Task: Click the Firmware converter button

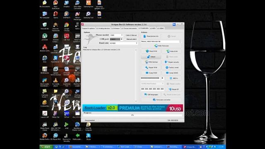Action: coord(161,100)
